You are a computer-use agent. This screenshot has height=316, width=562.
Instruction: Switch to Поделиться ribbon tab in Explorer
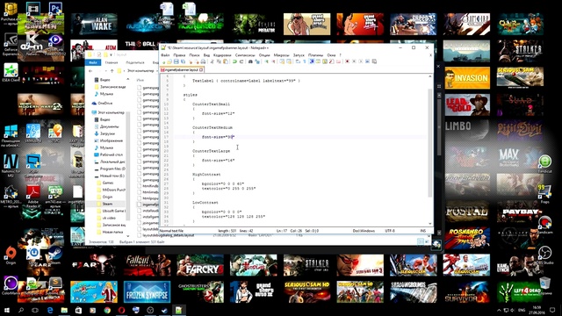135,62
